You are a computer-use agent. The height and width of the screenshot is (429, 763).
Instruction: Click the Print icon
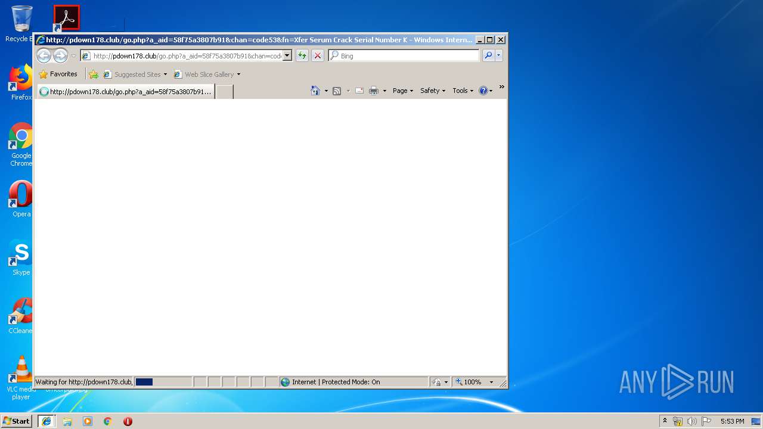coord(374,91)
